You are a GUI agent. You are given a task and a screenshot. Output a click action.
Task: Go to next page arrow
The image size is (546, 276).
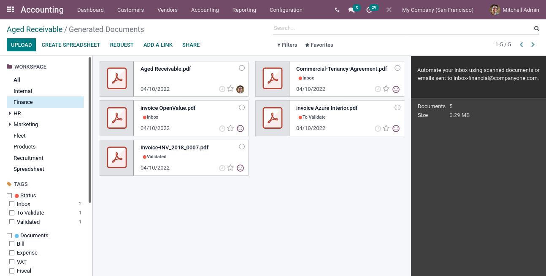click(x=533, y=45)
